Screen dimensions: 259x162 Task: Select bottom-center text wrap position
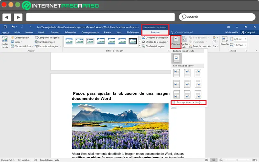pos(187,94)
